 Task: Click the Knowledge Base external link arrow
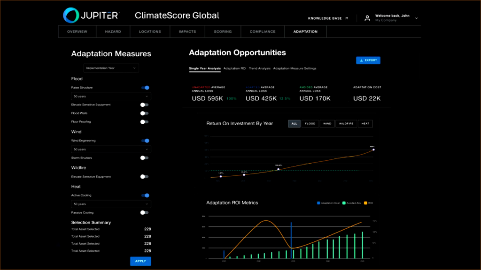pos(346,18)
